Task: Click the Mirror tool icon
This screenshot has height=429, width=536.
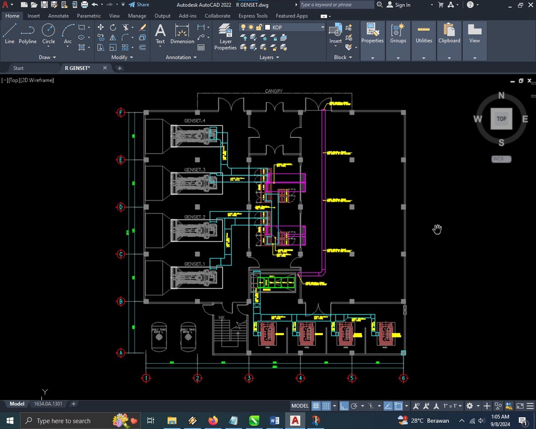Action: pyautogui.click(x=113, y=37)
